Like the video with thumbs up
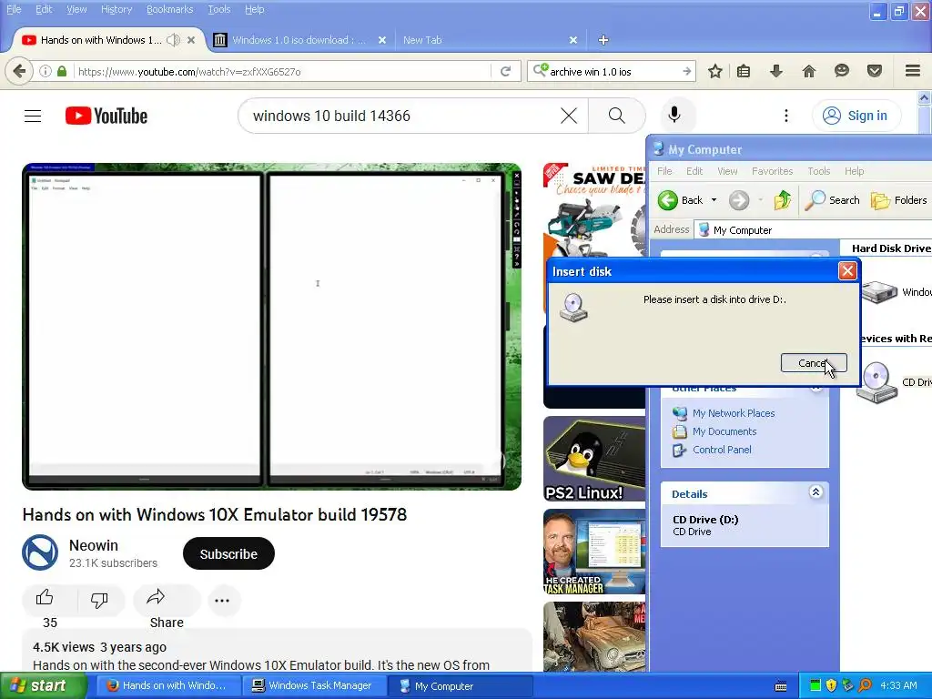Viewport: 932px width, 699px height. tap(45, 598)
